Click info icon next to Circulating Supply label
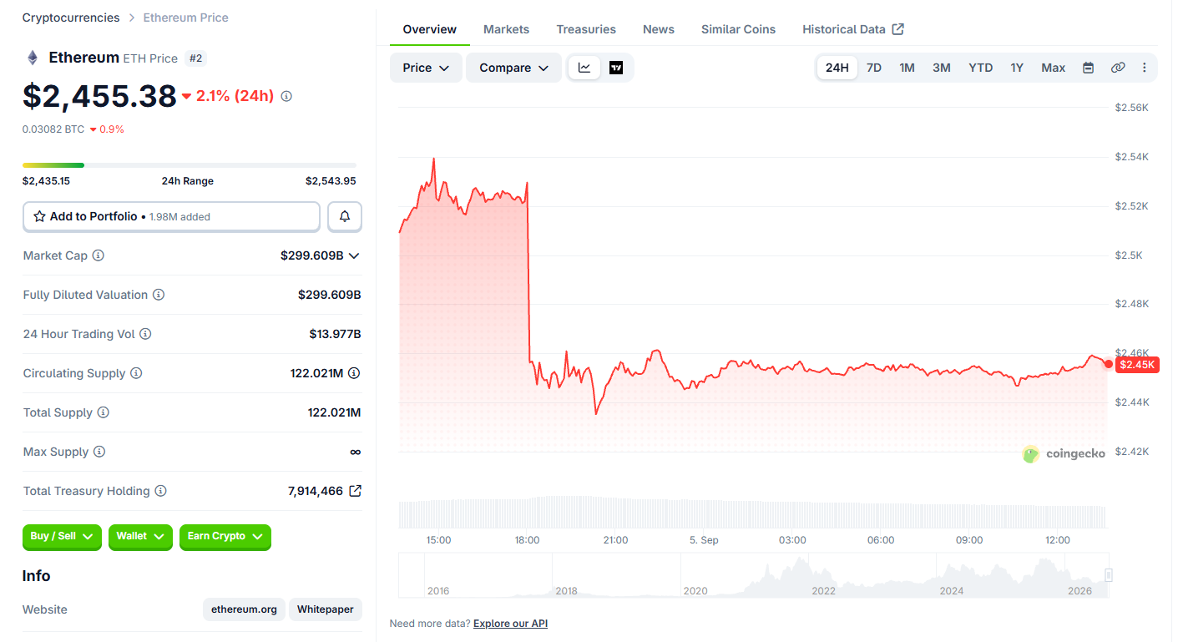Viewport: 1178px width, 642px height. (136, 373)
